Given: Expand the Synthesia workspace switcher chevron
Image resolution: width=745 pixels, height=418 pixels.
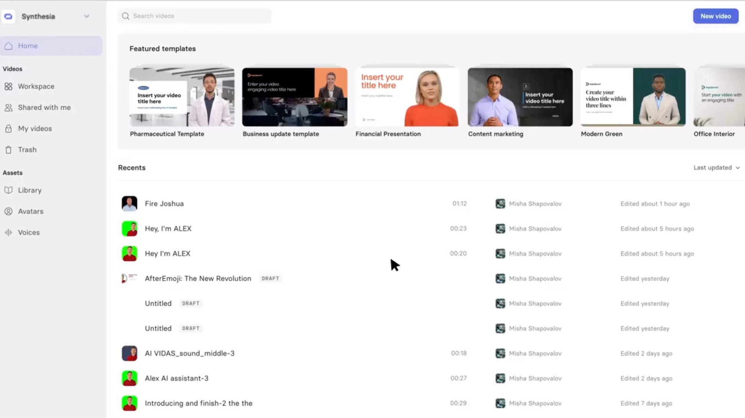Looking at the screenshot, I should pyautogui.click(x=87, y=16).
